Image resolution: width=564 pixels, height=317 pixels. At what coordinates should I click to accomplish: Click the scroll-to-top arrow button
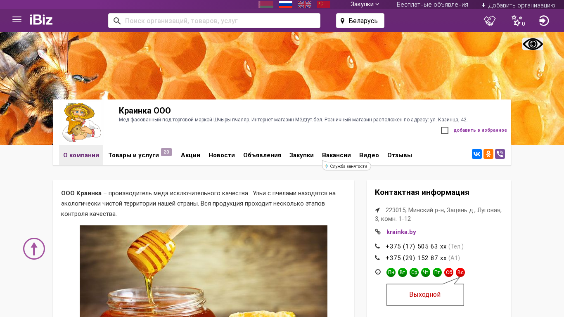click(34, 248)
